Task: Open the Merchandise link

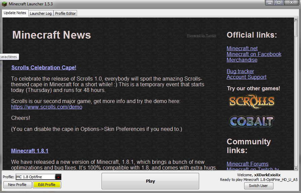Action: pos(242,60)
